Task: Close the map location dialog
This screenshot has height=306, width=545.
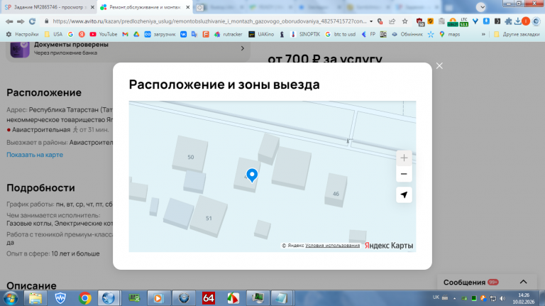Action: (439, 66)
